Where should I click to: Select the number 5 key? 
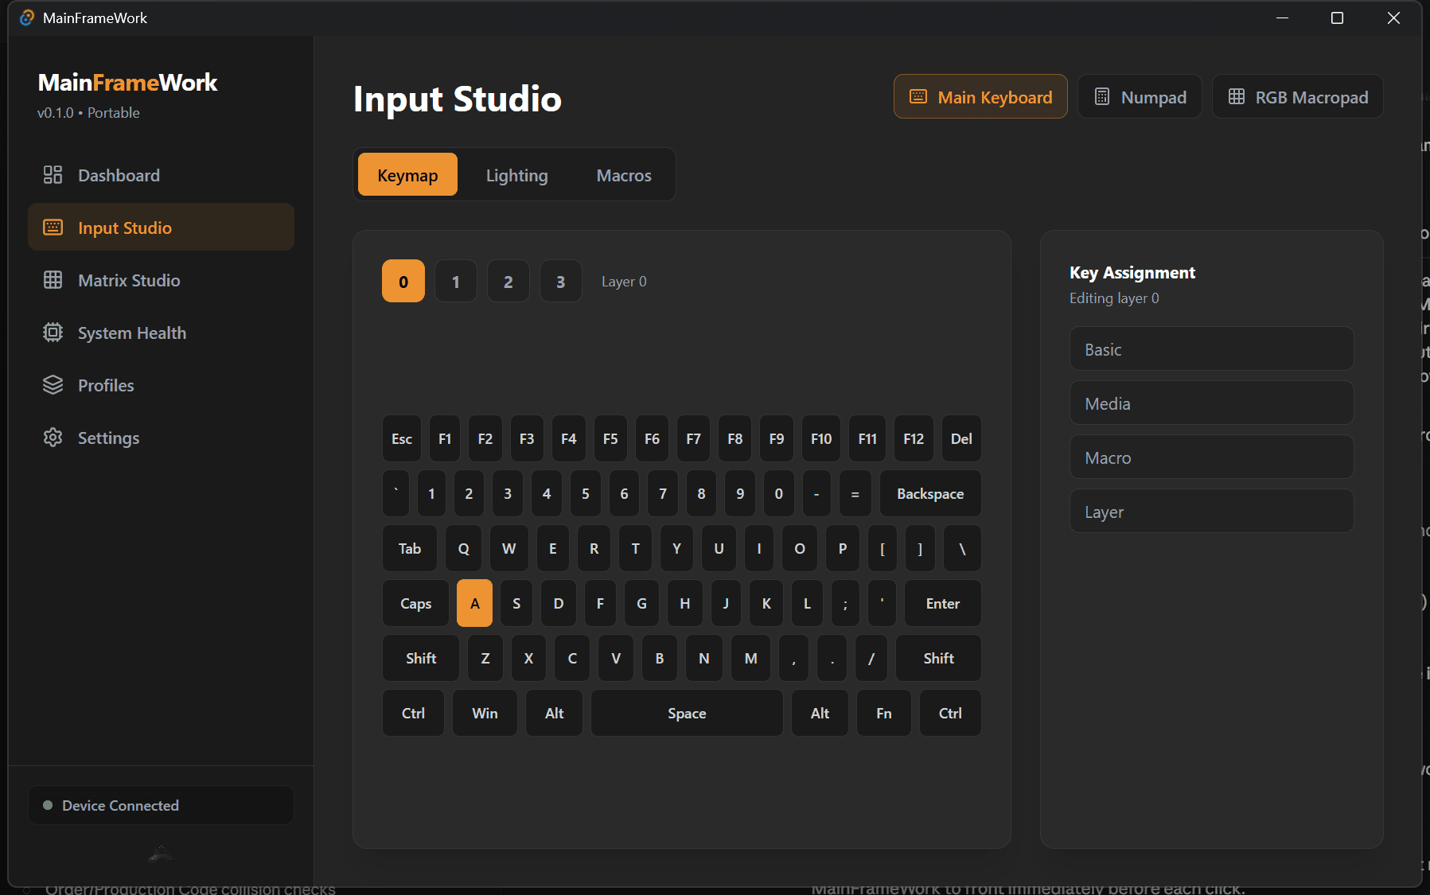pos(586,493)
